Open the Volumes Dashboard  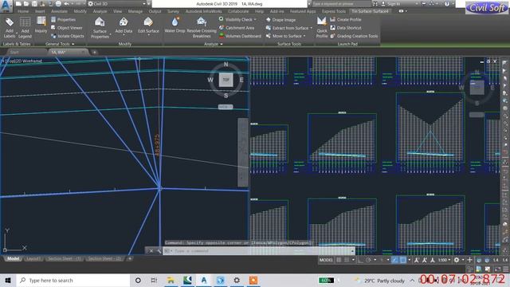(240, 36)
